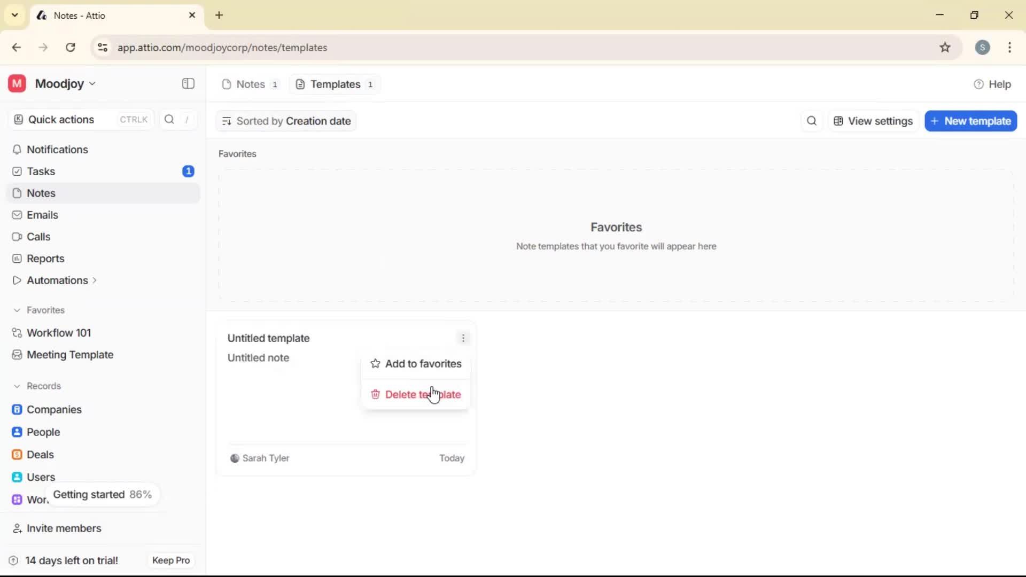This screenshot has width=1026, height=577.
Task: Switch to the Templates tab
Action: click(333, 84)
